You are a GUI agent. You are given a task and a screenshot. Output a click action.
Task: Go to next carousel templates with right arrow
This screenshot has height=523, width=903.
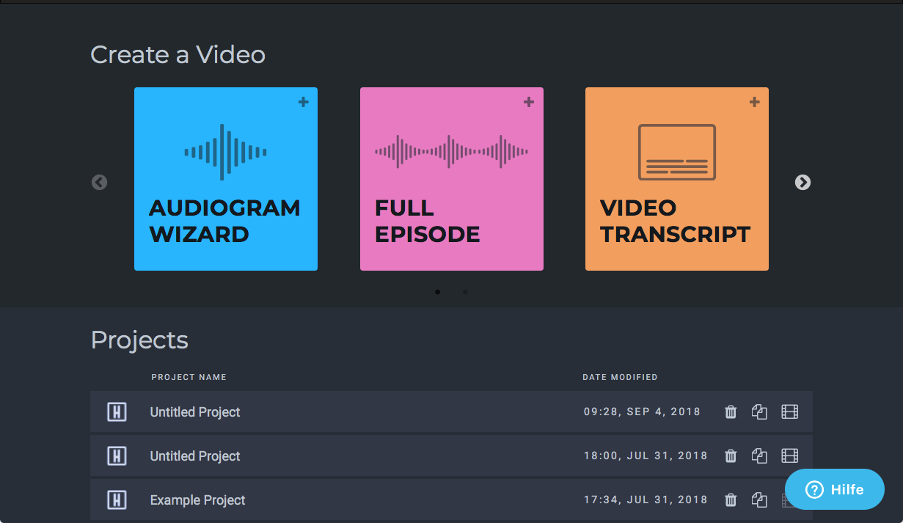pyautogui.click(x=803, y=183)
